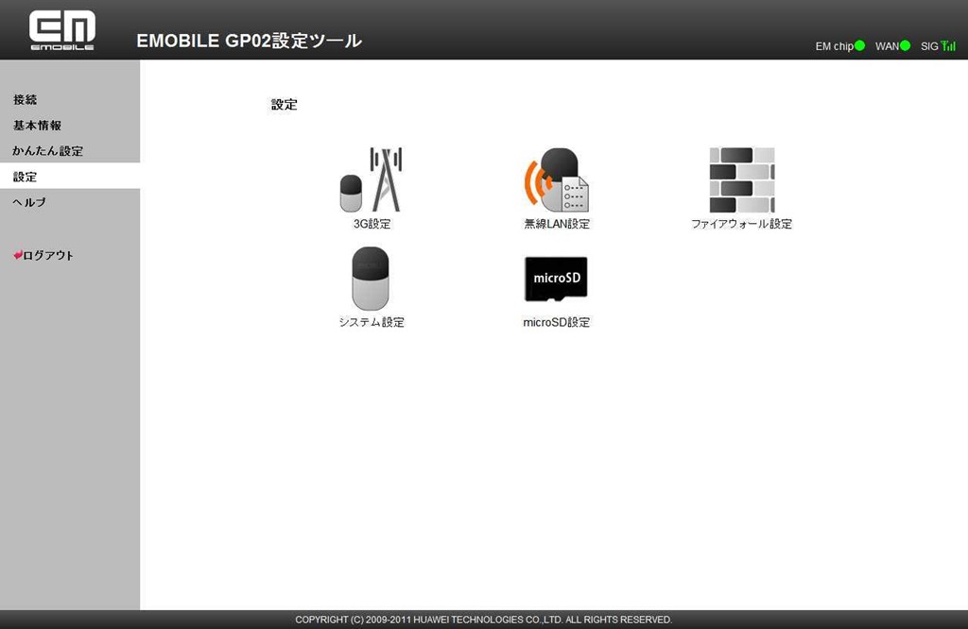Image resolution: width=968 pixels, height=629 pixels.
Task: Click the 設定 page heading
Action: [x=284, y=105]
